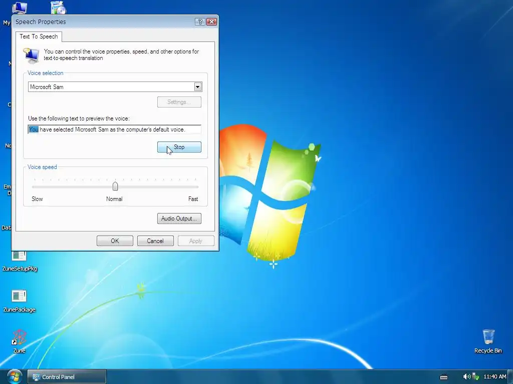This screenshot has height=384, width=513.
Task: Click the Show Desktop strip beside the taskbar clock
Action: coord(510,377)
